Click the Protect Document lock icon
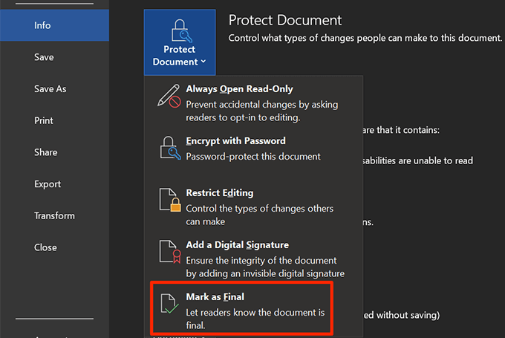The height and width of the screenshot is (338, 505). click(180, 28)
